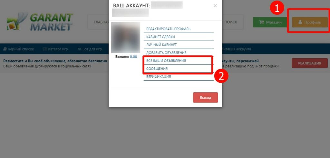Click the red Выход logout button
Viewport: 330px width, 158px height.
tap(205, 98)
